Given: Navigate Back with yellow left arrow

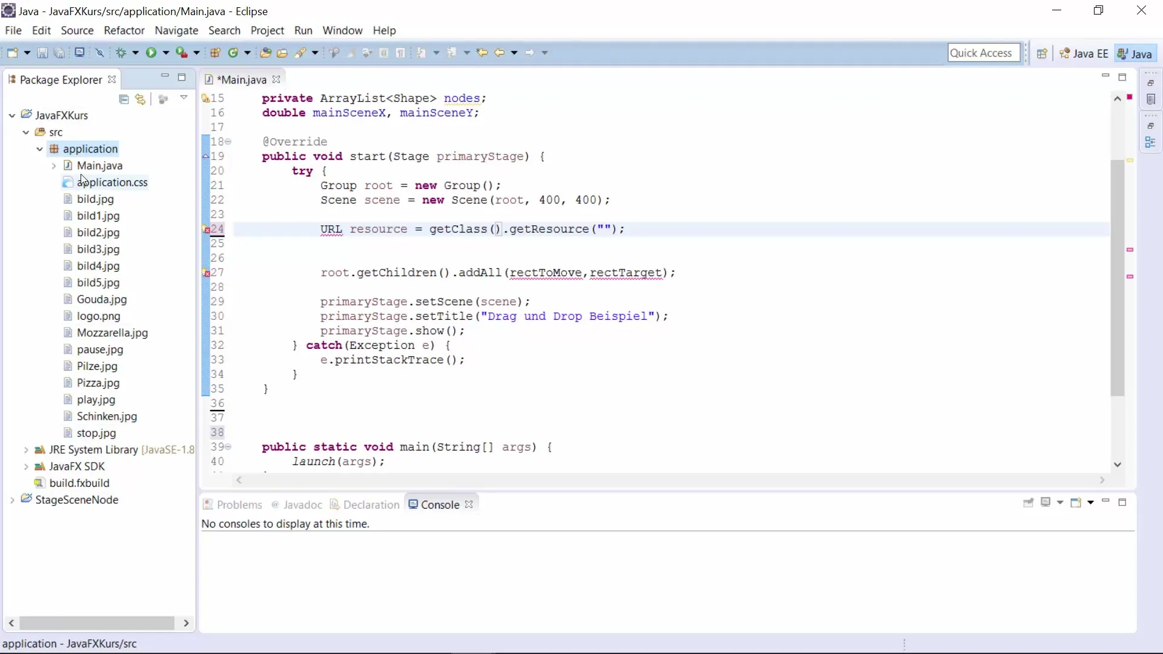Looking at the screenshot, I should 500,53.
